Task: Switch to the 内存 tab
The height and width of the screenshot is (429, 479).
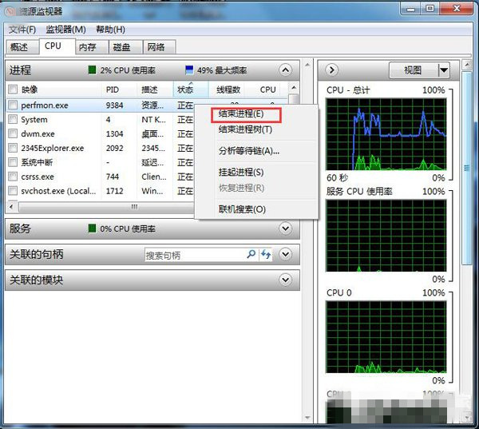Action: [x=89, y=47]
